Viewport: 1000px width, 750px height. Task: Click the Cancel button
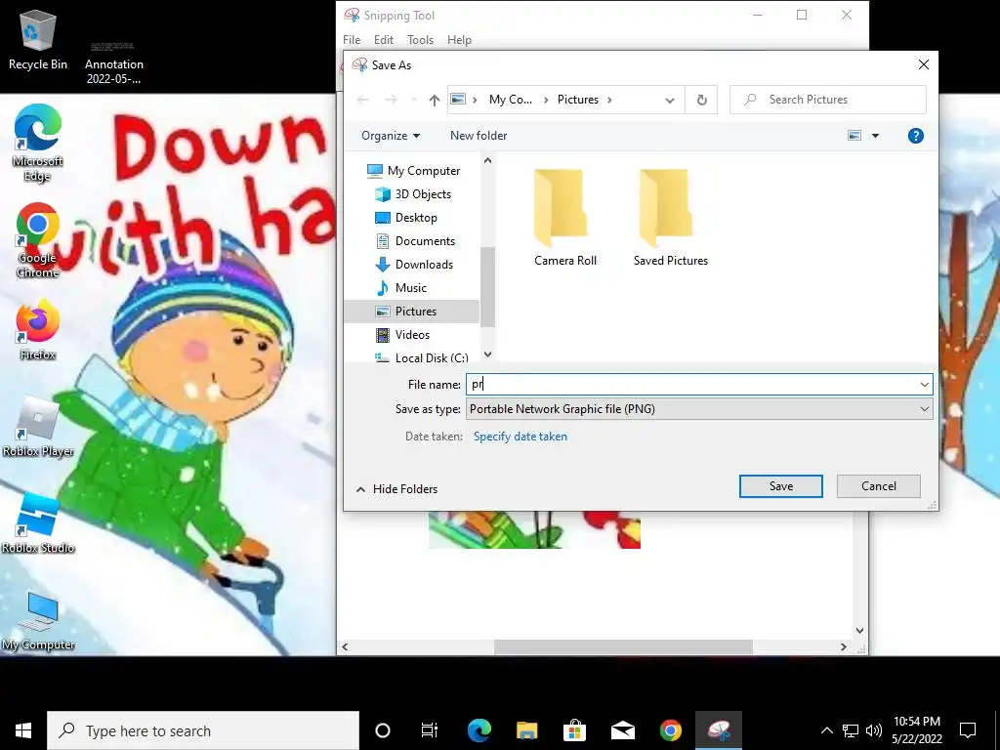click(879, 486)
